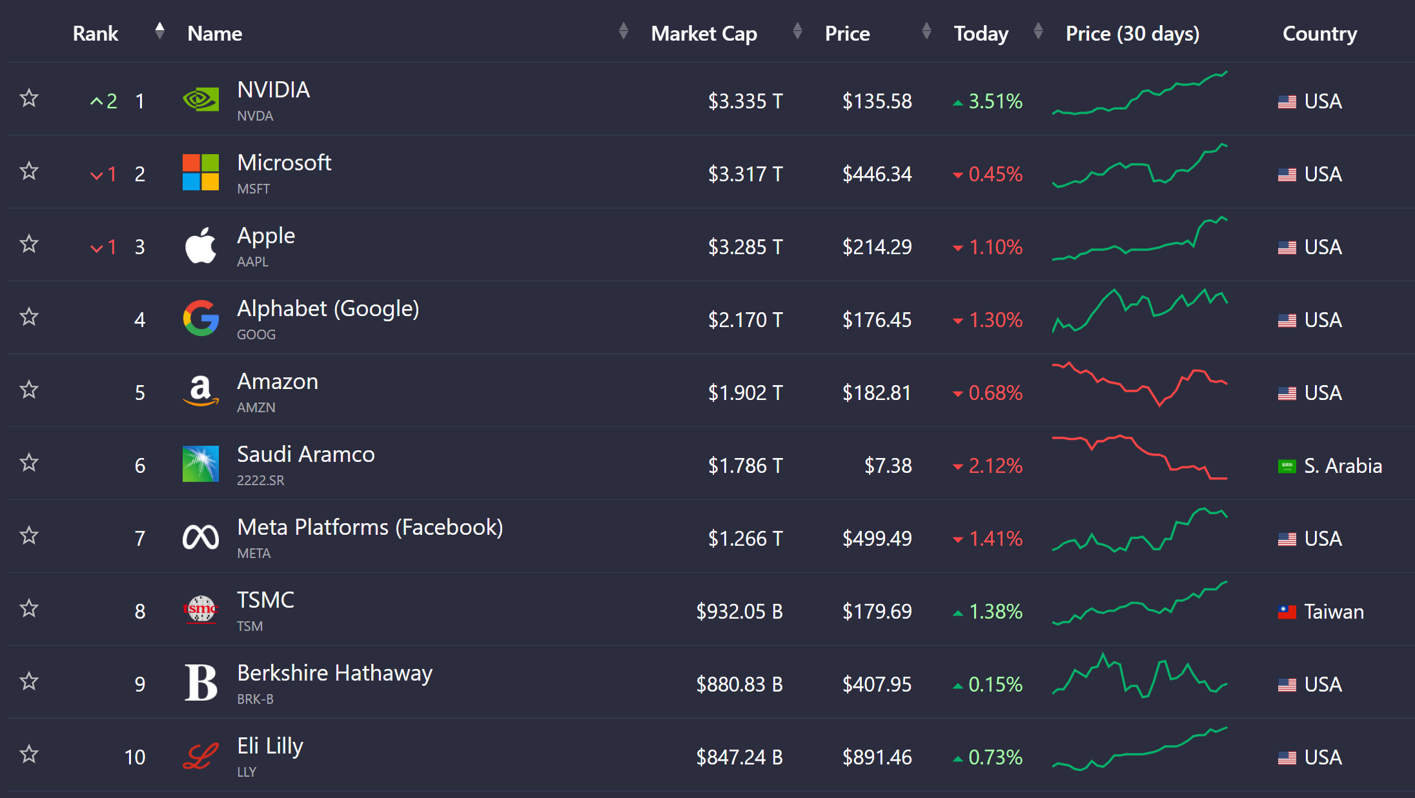Sort using the Name column arrows

click(623, 30)
